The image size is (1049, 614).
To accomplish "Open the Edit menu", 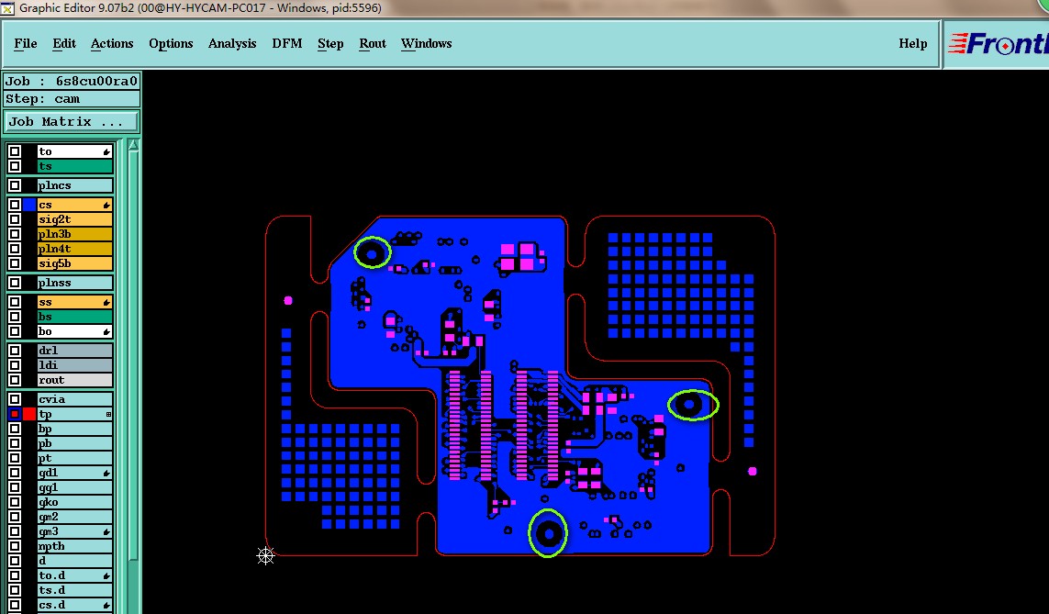I will [x=64, y=43].
